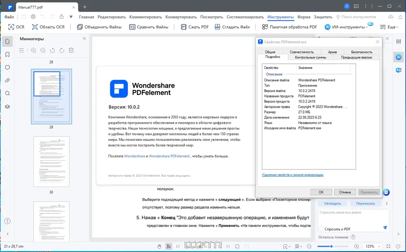Click the Отмена button in properties dialog
Viewport: 406px width, 252px height.
[x=345, y=192]
